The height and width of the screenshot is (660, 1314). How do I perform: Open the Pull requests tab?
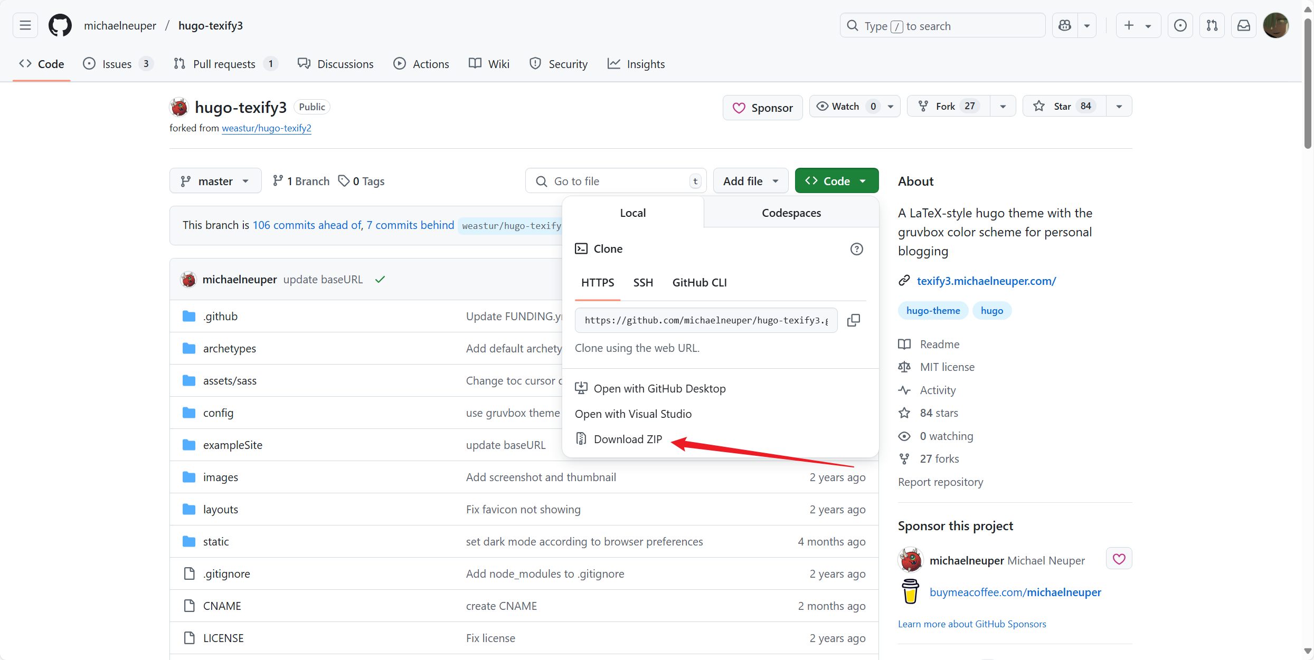[x=224, y=64]
